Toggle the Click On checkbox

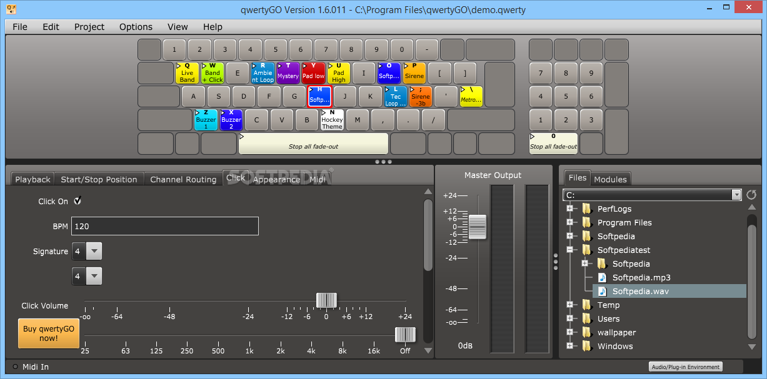[x=78, y=201]
